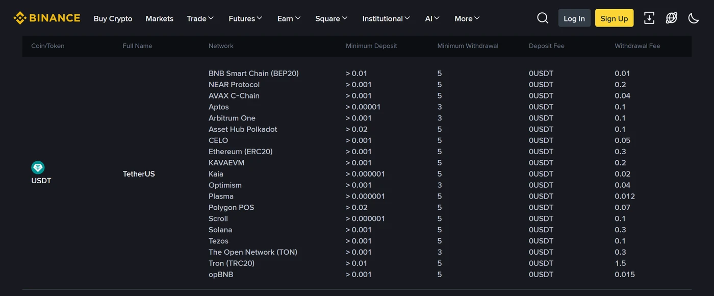Click the Full Name column header
Image resolution: width=714 pixels, height=296 pixels.
[138, 46]
